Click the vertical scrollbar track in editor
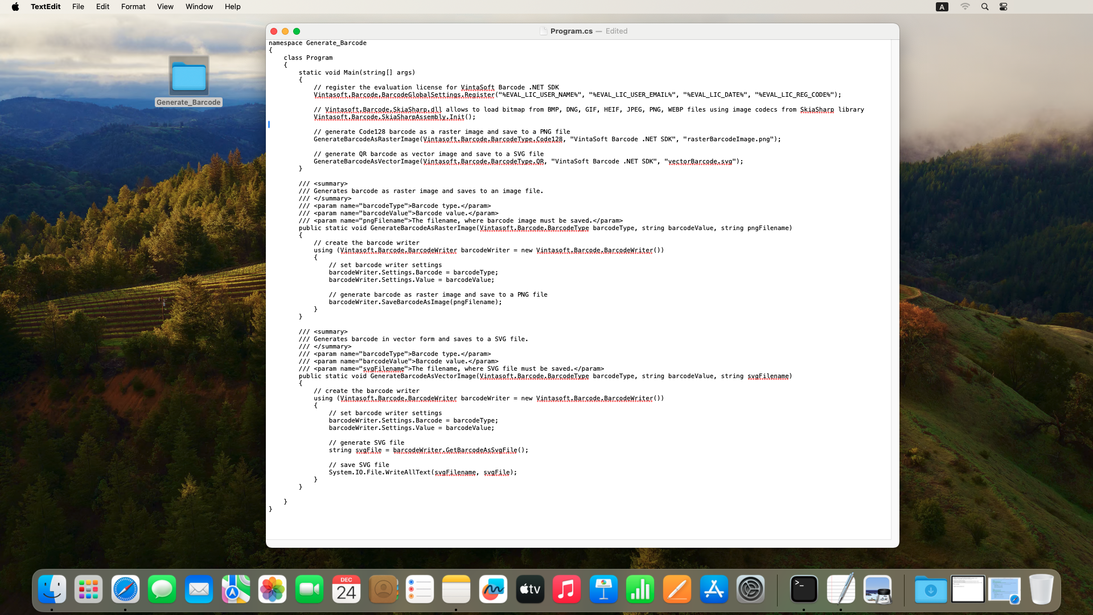 pyautogui.click(x=895, y=285)
